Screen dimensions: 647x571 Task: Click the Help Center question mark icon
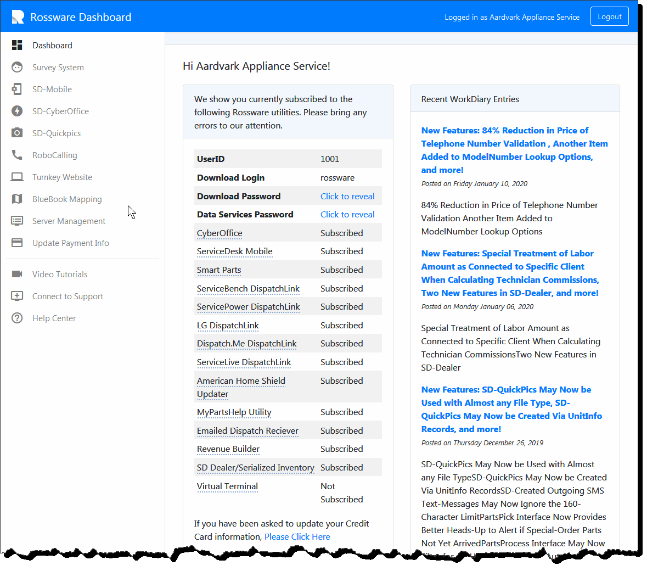pyautogui.click(x=17, y=318)
